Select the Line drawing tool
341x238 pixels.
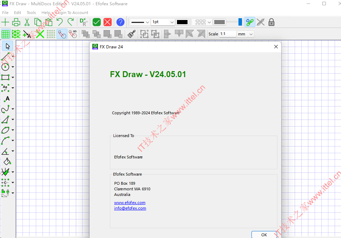click(5, 56)
